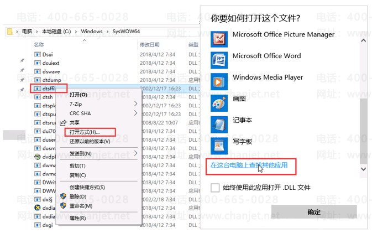
Task: Choose 还原以前的版本(V) menu entry
Action: tap(90, 141)
